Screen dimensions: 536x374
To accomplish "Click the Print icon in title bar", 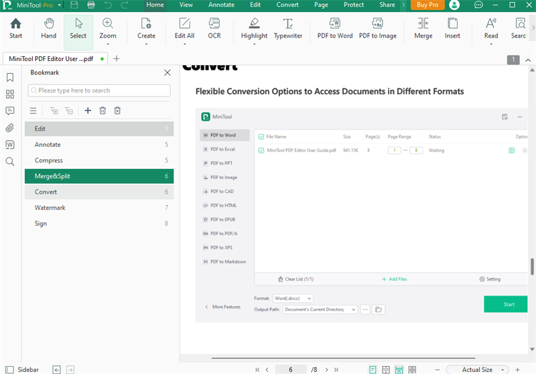I will click(91, 5).
